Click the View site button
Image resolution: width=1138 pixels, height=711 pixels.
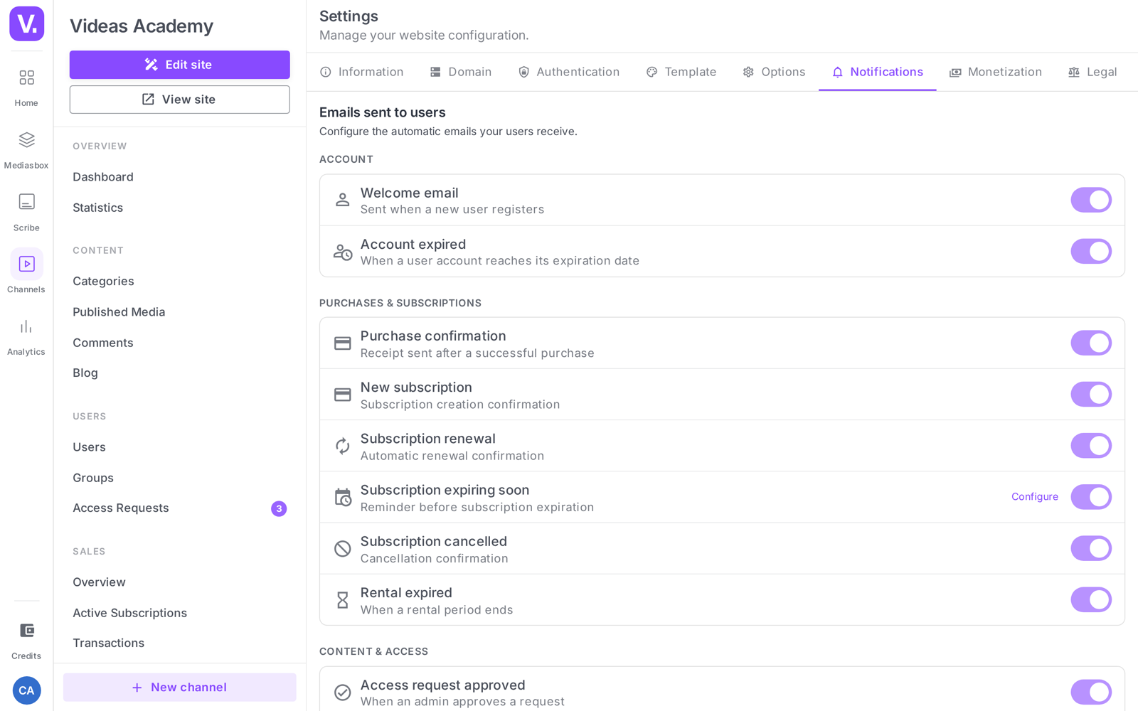point(179,100)
